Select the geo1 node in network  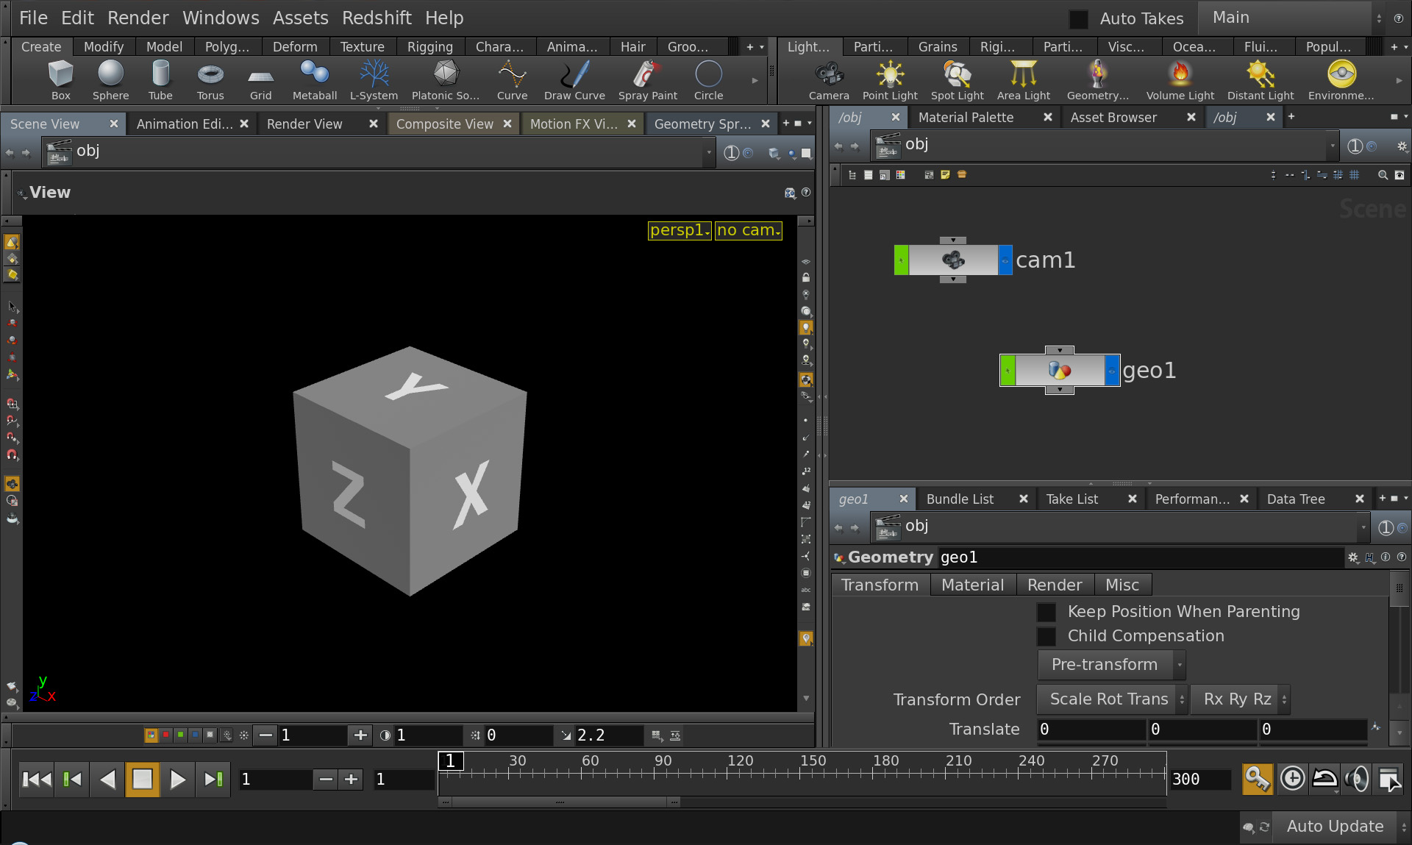(x=1059, y=371)
